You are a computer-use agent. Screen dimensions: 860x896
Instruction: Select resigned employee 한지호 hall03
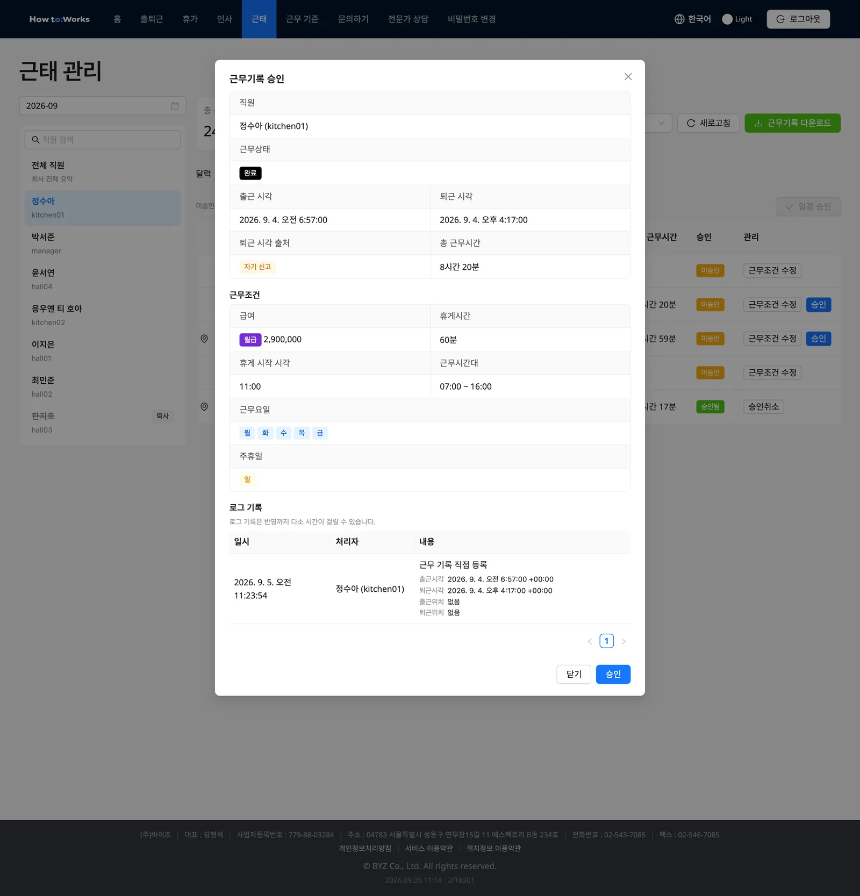[x=103, y=422]
